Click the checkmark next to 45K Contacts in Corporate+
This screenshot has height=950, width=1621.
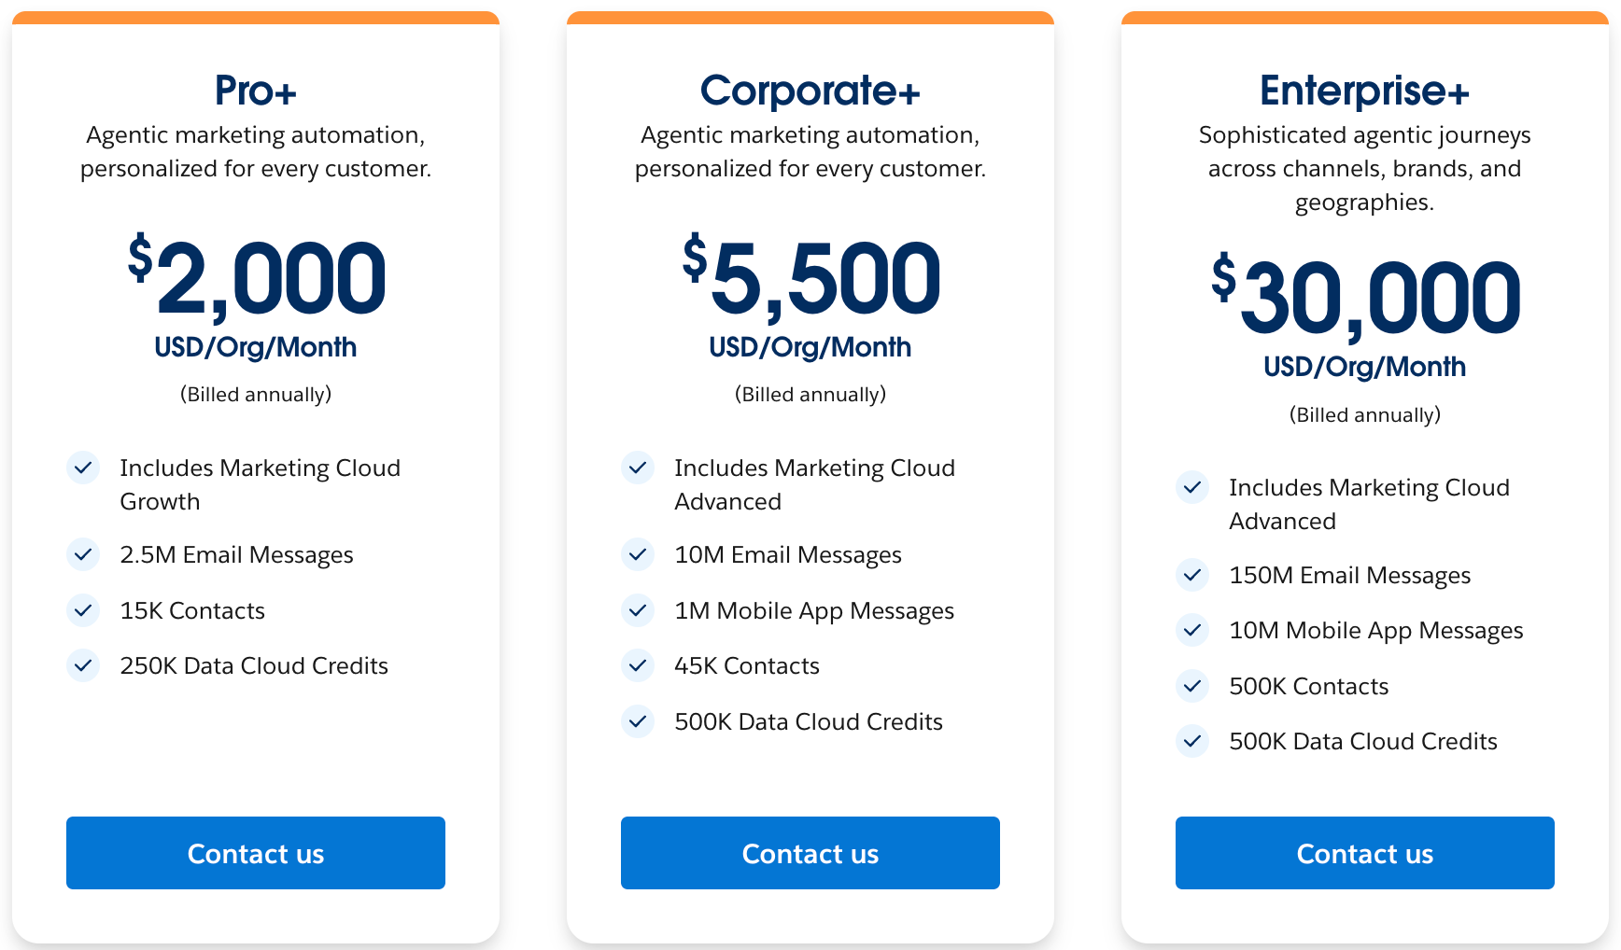click(638, 665)
